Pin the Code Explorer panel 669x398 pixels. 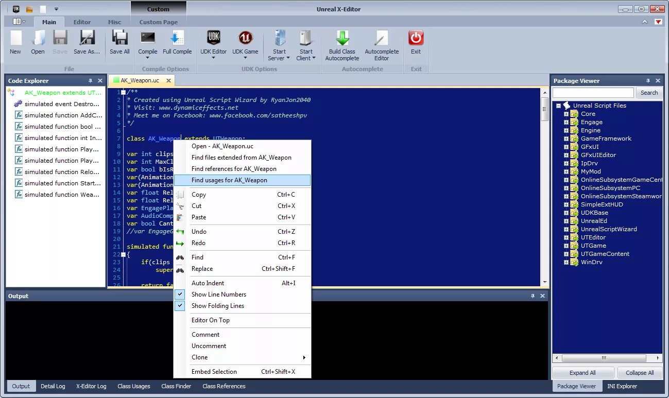point(91,81)
